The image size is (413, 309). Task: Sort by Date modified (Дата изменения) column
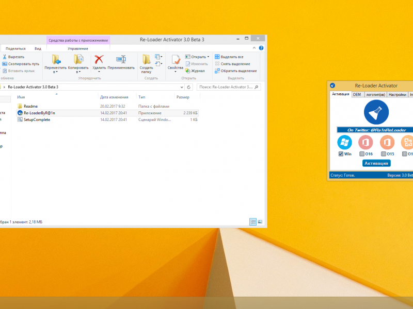(114, 97)
